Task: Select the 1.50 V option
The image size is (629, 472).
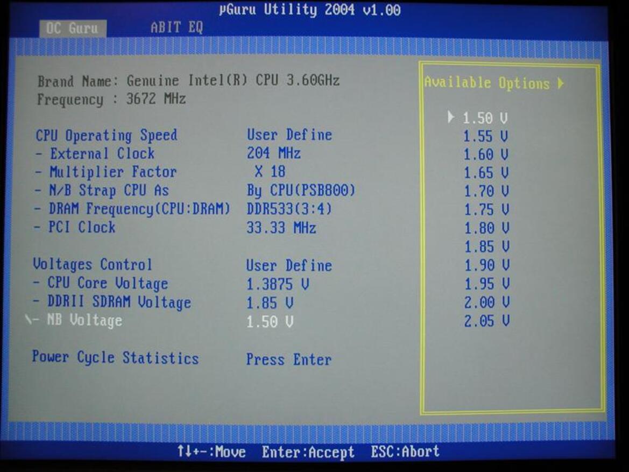Action: [x=485, y=118]
